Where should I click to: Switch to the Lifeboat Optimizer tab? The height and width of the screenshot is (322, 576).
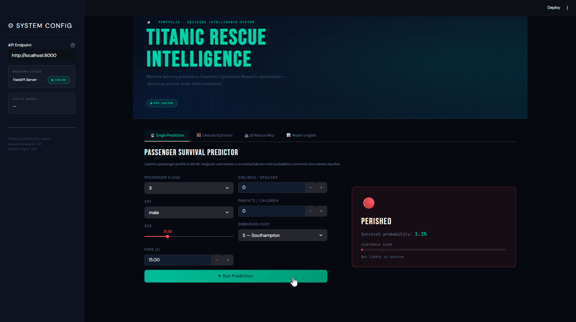coord(215,135)
